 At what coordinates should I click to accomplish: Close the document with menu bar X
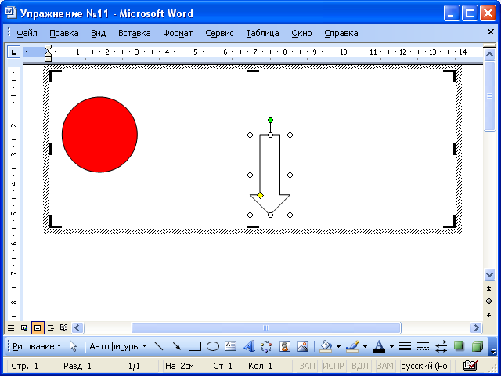tap(491, 31)
